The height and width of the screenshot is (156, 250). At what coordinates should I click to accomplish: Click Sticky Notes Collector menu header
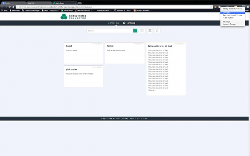[x=233, y=9]
